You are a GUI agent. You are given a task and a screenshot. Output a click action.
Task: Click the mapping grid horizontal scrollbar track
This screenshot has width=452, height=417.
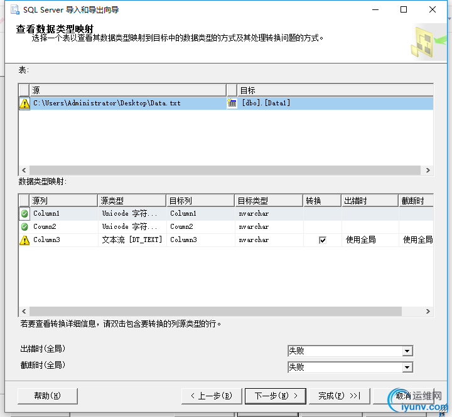(x=215, y=311)
